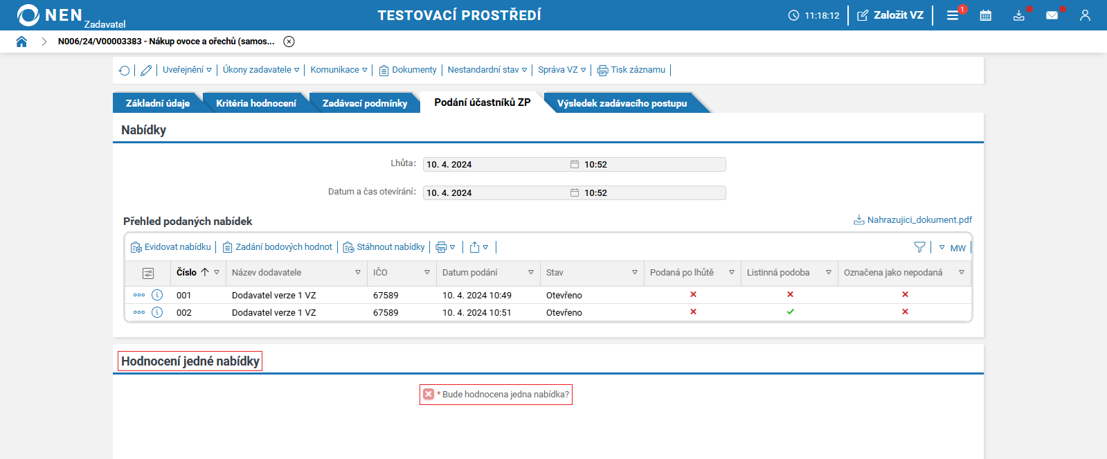
Task: Open the messages envelope icon
Action: coord(1052,15)
